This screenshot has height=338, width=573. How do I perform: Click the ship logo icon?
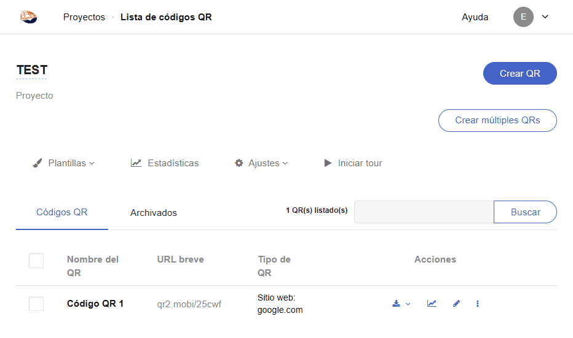[28, 17]
